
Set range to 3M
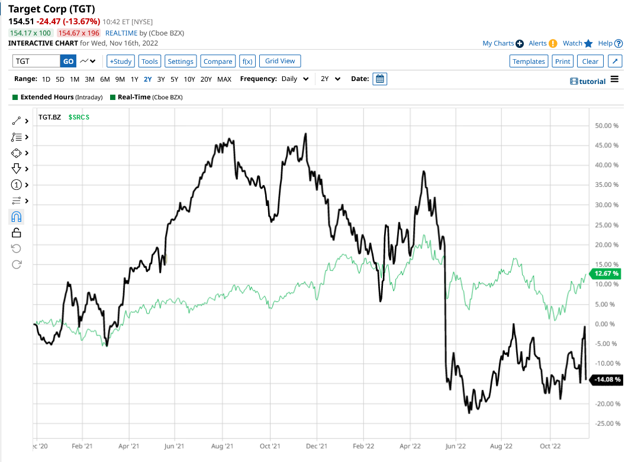coord(89,79)
